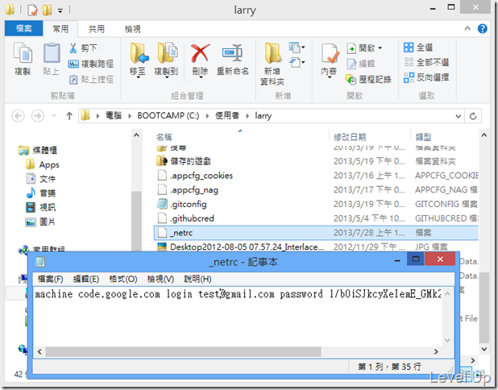Click New folder (新增資料夾) icon

272,64
